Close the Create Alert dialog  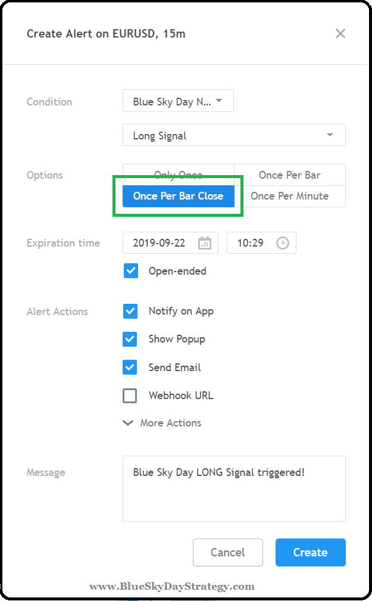pyautogui.click(x=340, y=33)
